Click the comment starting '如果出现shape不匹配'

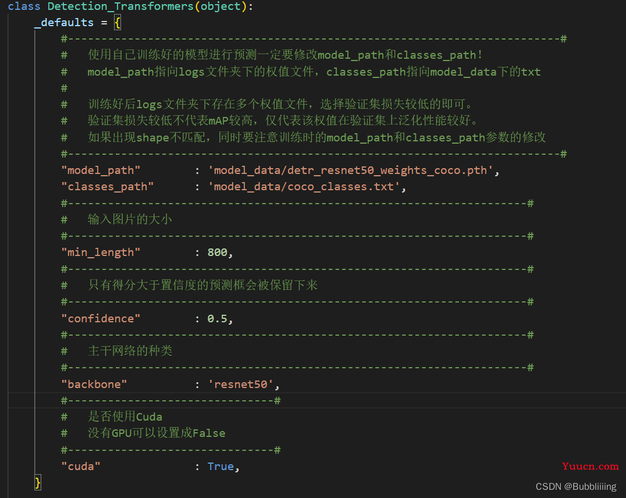click(x=316, y=137)
